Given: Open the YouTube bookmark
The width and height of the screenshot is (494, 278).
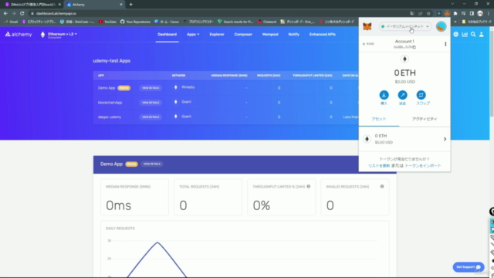Looking at the screenshot, I should pyautogui.click(x=107, y=22).
